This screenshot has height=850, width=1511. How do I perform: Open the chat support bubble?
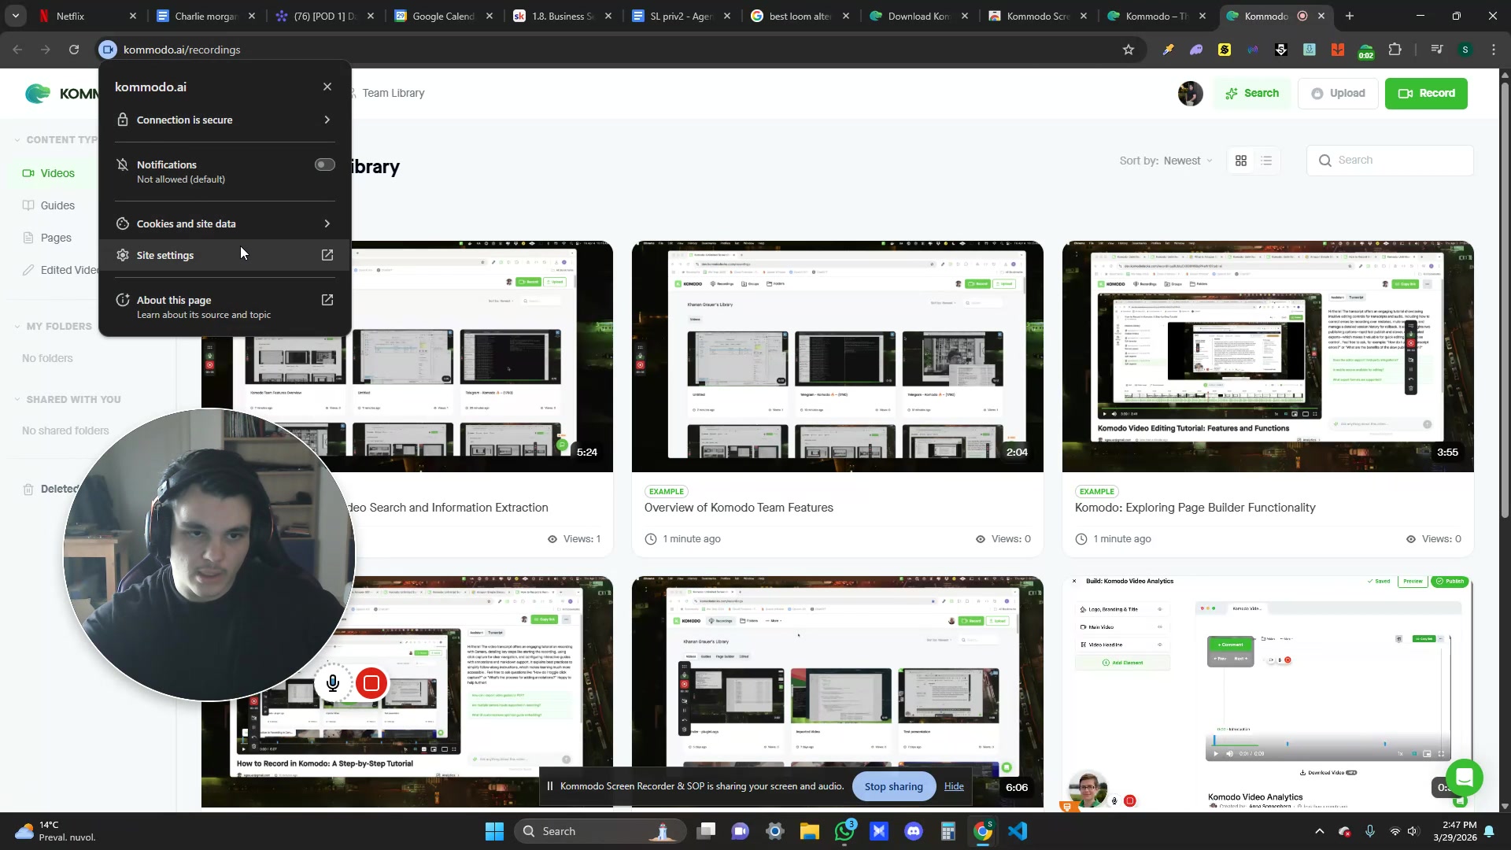coord(1463,778)
